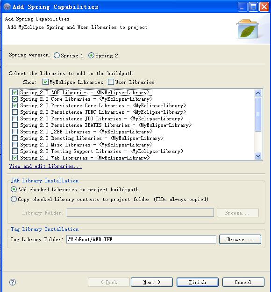Screen dimensions: 271x292
Task: Click the Tag Library Folder text field
Action: click(141, 239)
